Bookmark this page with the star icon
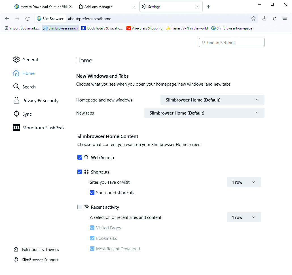The image size is (292, 275). click(x=253, y=18)
